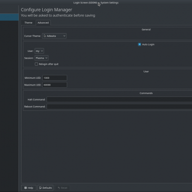192x192 pixels.
Task: Click the cursor icon beside Adwaita
Action: click(45, 36)
